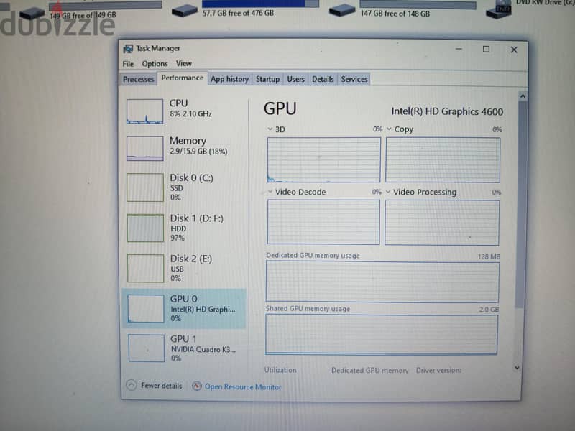Click the Resource Monitor icon
The height and width of the screenshot is (431, 575).
[x=197, y=386]
